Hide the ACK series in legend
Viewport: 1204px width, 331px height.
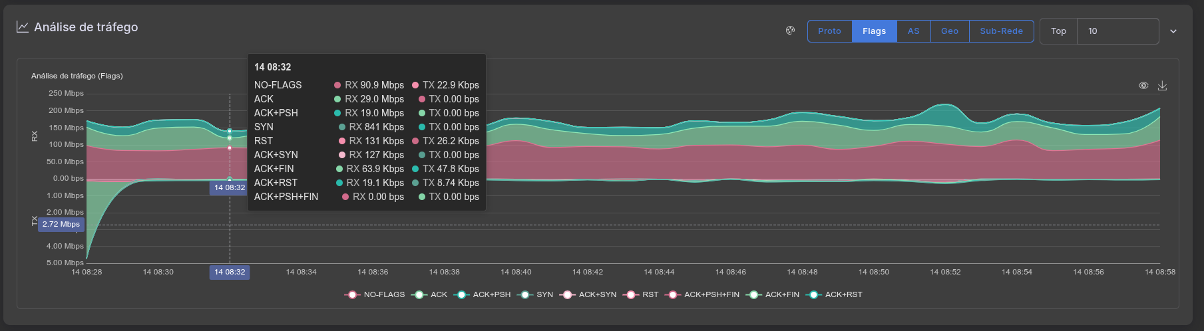[430, 294]
